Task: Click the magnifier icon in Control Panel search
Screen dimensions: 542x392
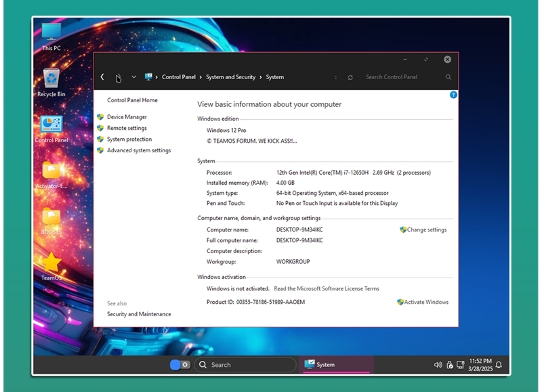Action: [448, 77]
